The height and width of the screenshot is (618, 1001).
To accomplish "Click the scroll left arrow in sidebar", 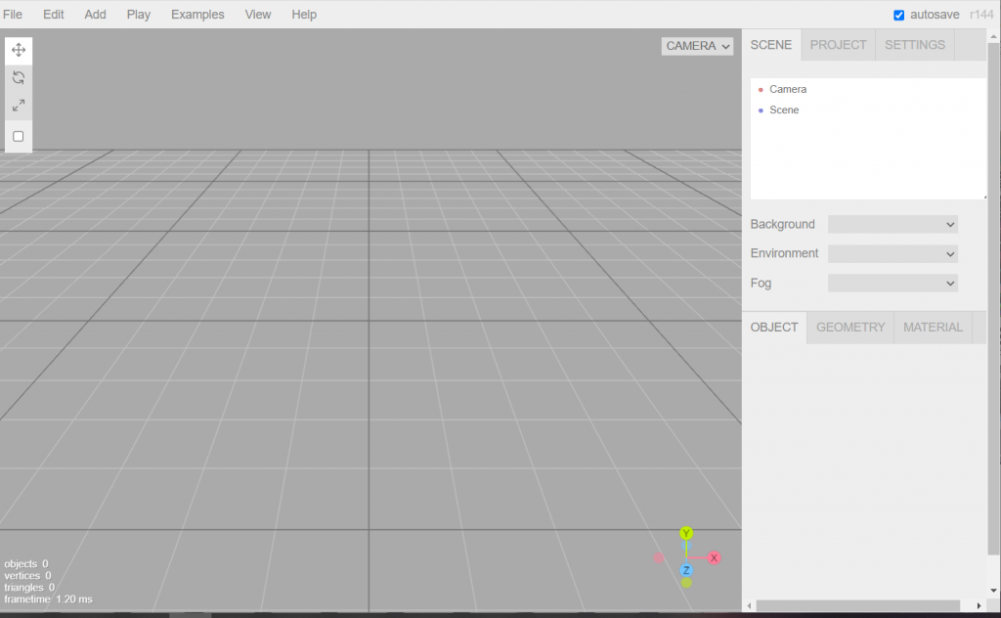I will [x=749, y=605].
